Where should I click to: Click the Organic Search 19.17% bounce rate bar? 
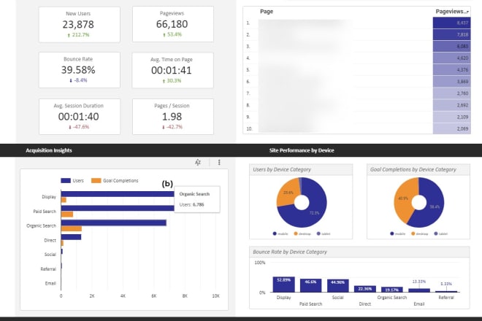tap(392, 290)
